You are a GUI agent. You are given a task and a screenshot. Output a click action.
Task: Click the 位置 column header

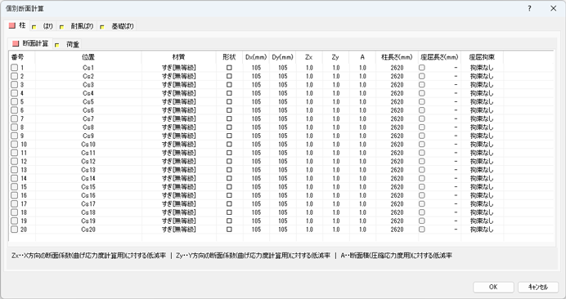tap(88, 57)
